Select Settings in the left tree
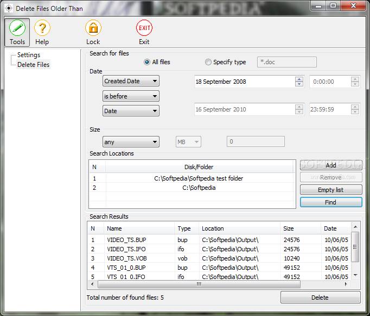Viewport: 370px width, 316px height. 29,55
